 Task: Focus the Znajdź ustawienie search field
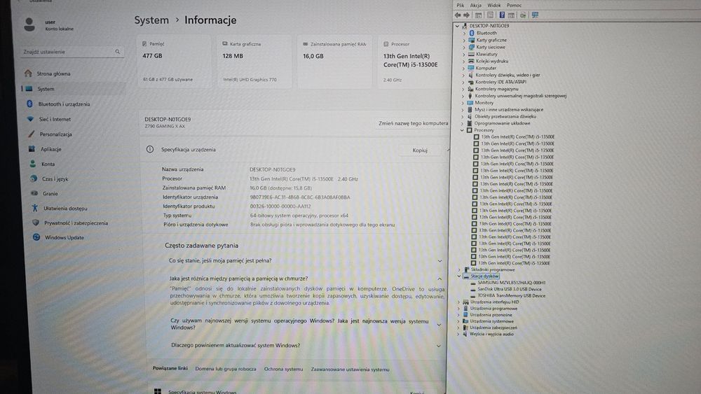point(72,52)
